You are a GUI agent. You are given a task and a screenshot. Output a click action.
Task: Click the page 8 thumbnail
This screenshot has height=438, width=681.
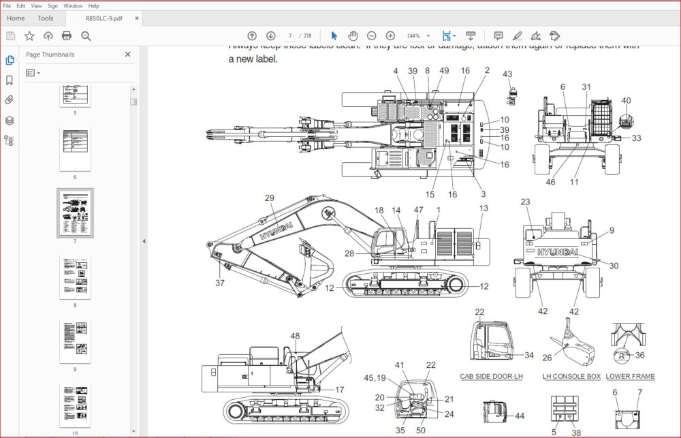pyautogui.click(x=75, y=277)
